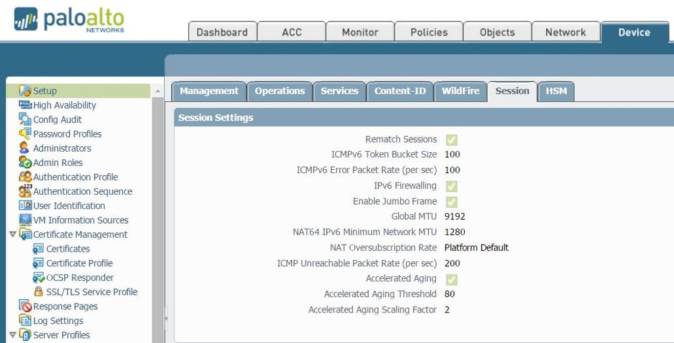Click the Config Audit icon

pos(26,119)
